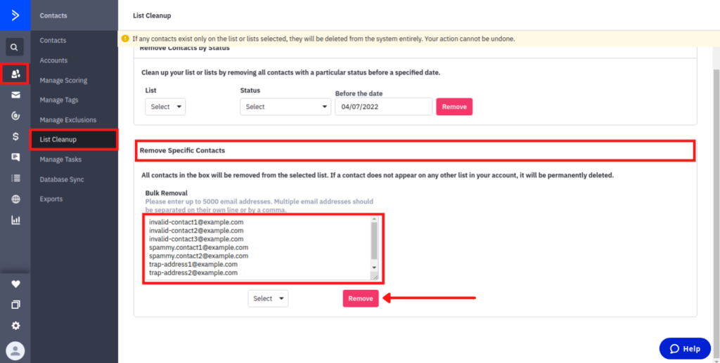This screenshot has height=363, width=720.
Task: Expand the List dropdown under Remove by Status
Action: coord(165,107)
